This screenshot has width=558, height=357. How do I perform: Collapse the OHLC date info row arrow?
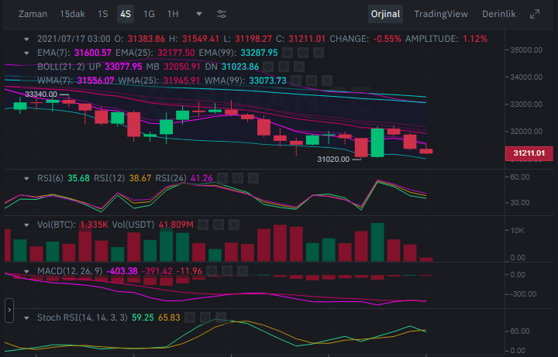(26, 39)
